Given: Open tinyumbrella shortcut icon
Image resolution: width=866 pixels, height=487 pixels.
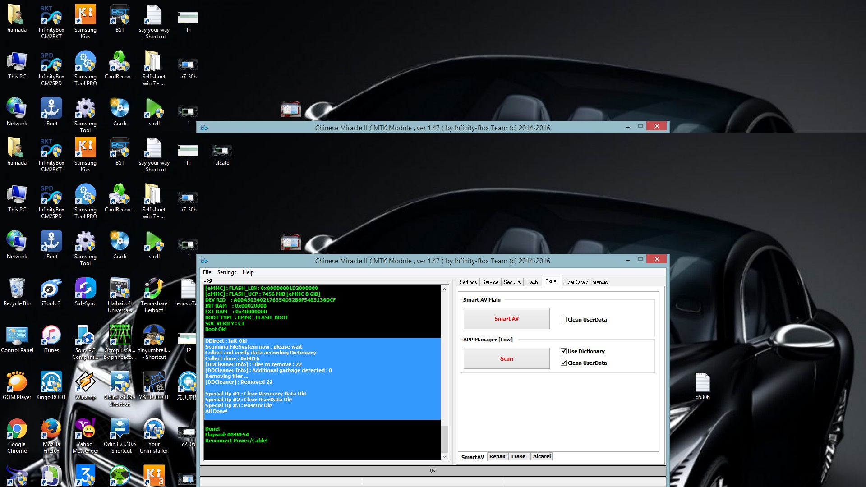Looking at the screenshot, I should [x=154, y=342].
